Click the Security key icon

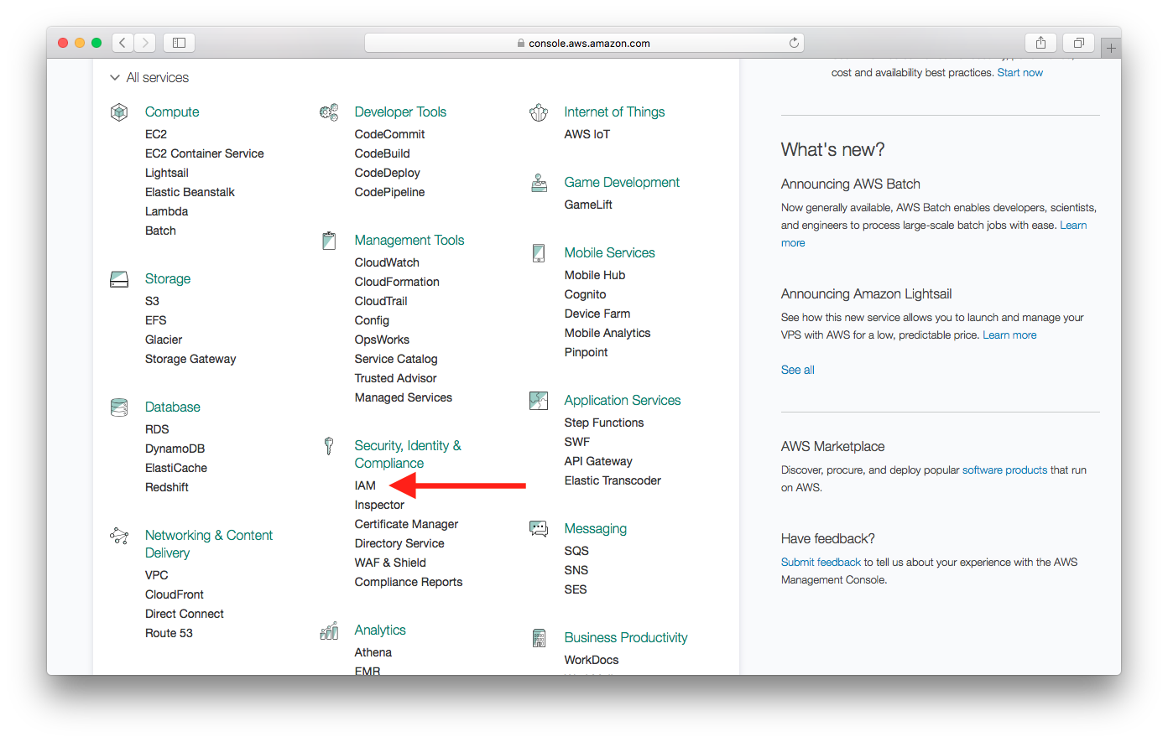pos(329,446)
